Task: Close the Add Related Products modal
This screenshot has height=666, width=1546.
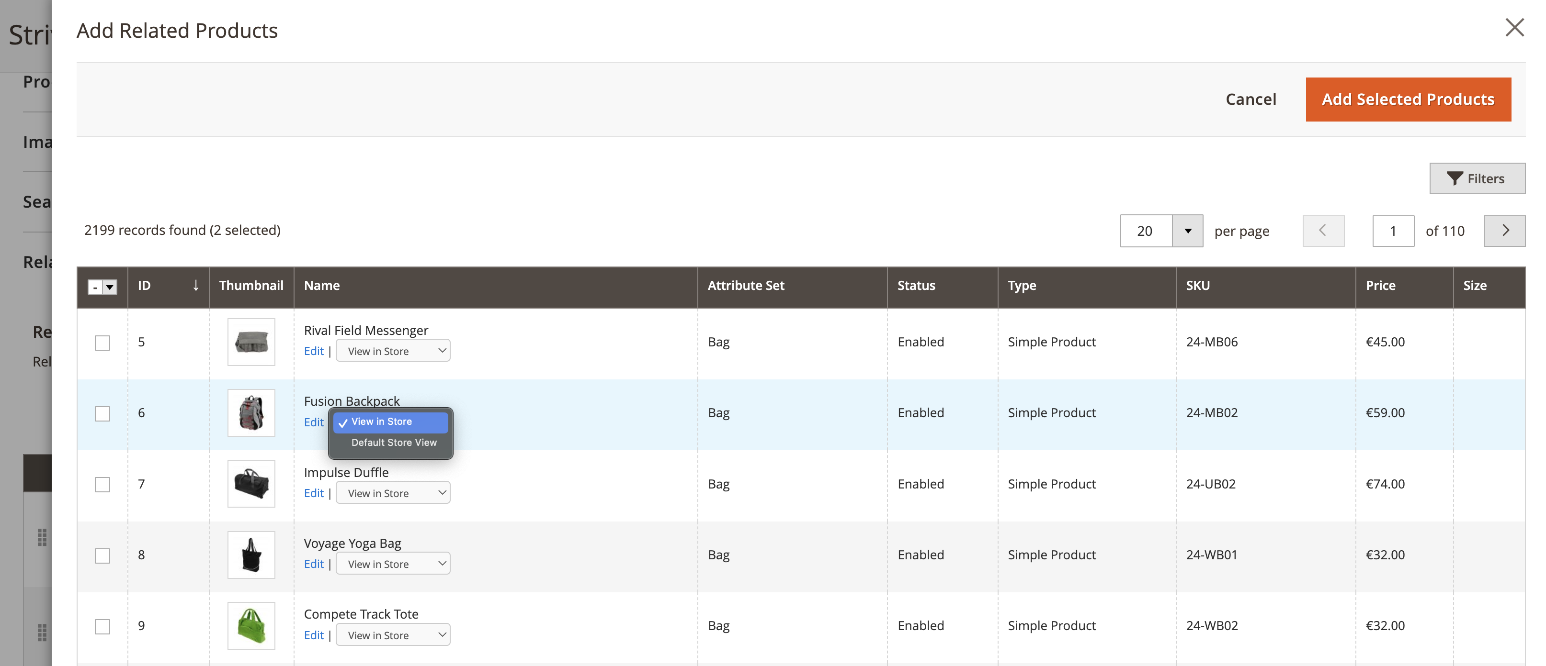Action: click(1514, 28)
